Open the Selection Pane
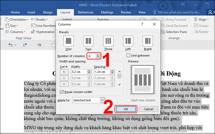The width and height of the screenshot is (215, 134). (x=174, y=32)
